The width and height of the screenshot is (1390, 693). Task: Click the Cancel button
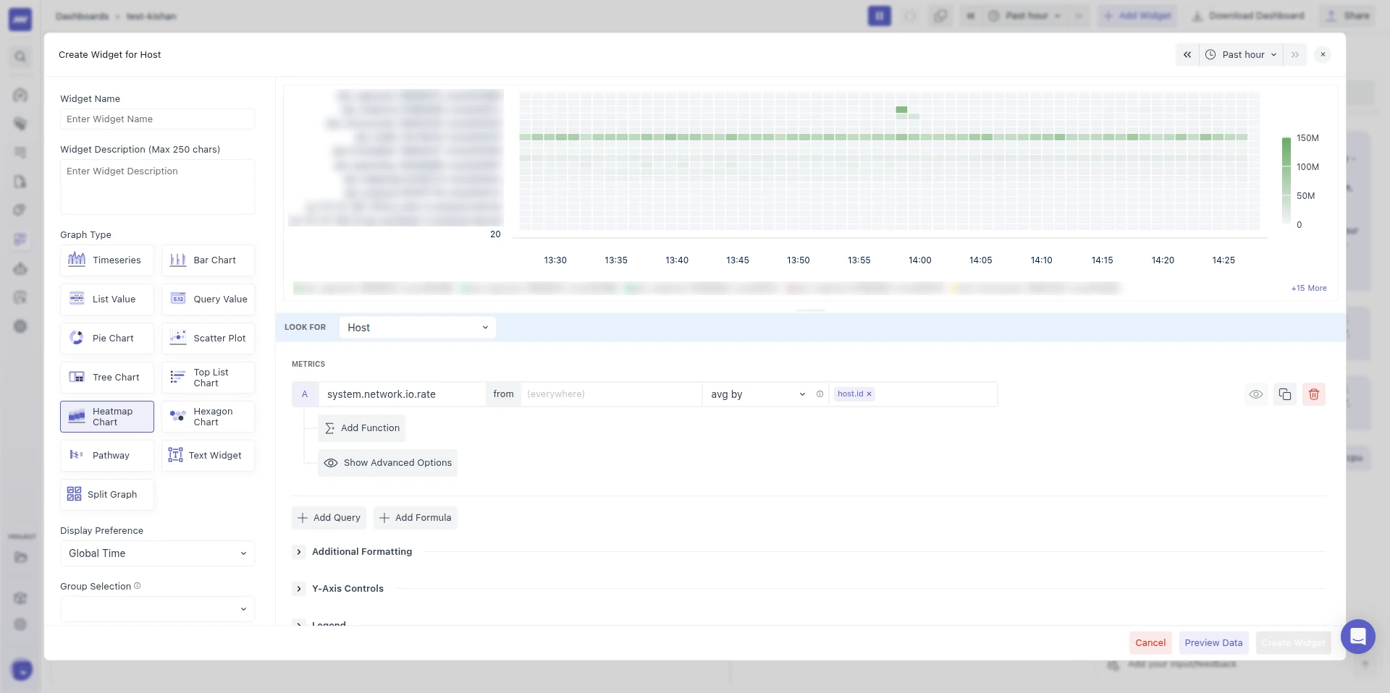pyautogui.click(x=1150, y=643)
